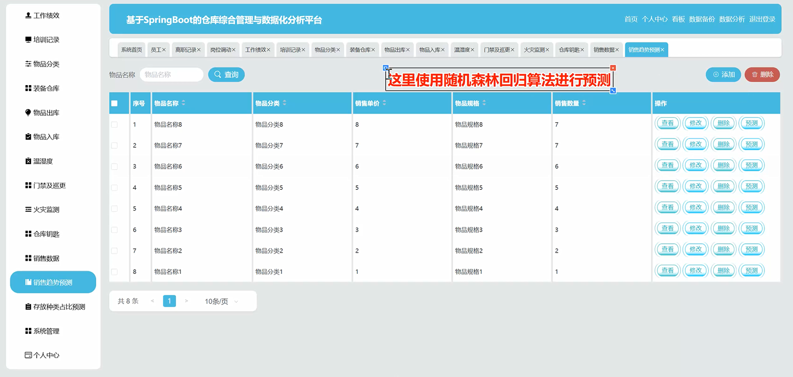Close the 岗位调动 tab with its ×
The image size is (793, 377).
(234, 50)
